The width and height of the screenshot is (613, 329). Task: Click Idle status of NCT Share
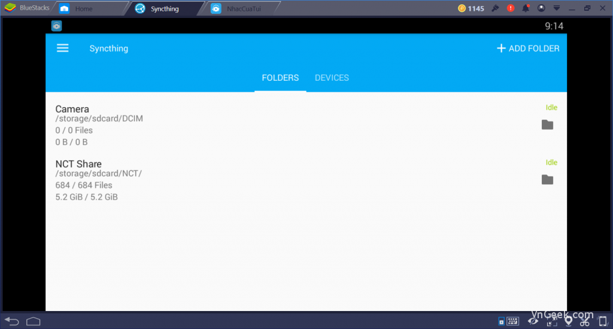pyautogui.click(x=551, y=163)
